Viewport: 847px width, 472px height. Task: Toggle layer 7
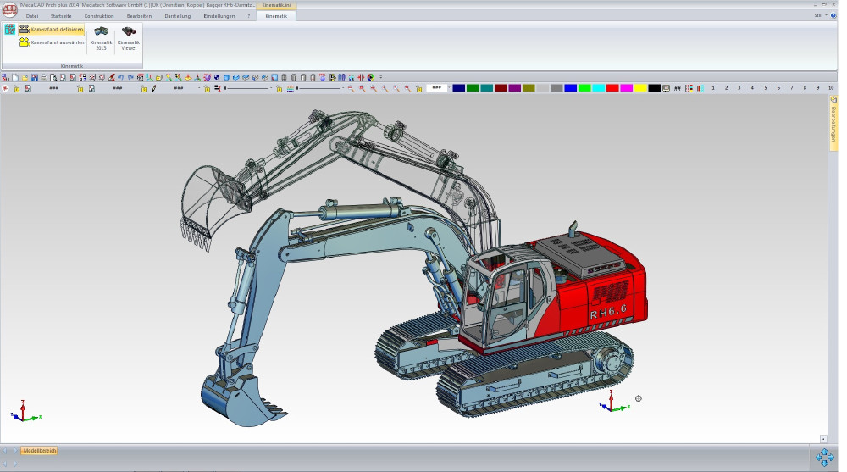(x=791, y=87)
